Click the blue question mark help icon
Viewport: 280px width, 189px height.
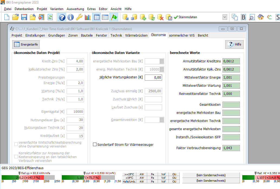(x=62, y=17)
